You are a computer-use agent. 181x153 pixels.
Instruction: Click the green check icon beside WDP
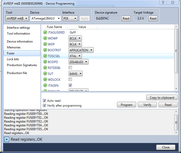tap(45, 44)
